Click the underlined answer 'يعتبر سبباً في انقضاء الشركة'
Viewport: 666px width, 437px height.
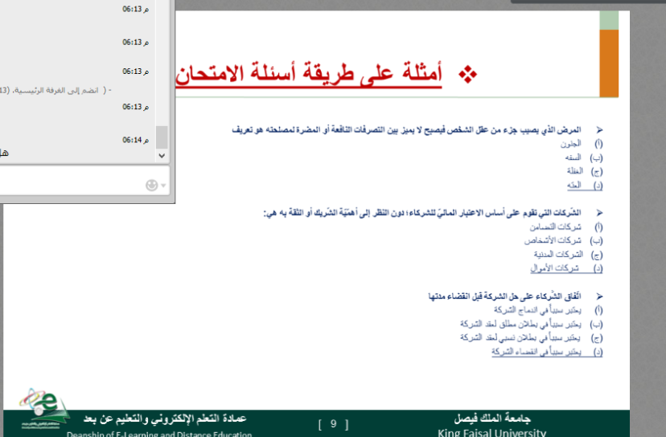(536, 352)
